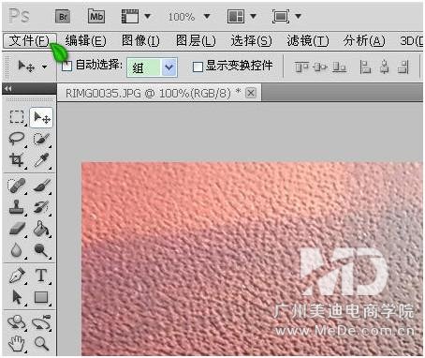The image size is (425, 358).
Task: Open the 图像(I) menu
Action: click(x=140, y=41)
